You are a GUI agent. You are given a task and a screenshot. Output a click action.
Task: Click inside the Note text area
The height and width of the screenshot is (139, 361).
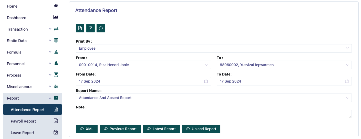click(x=214, y=114)
